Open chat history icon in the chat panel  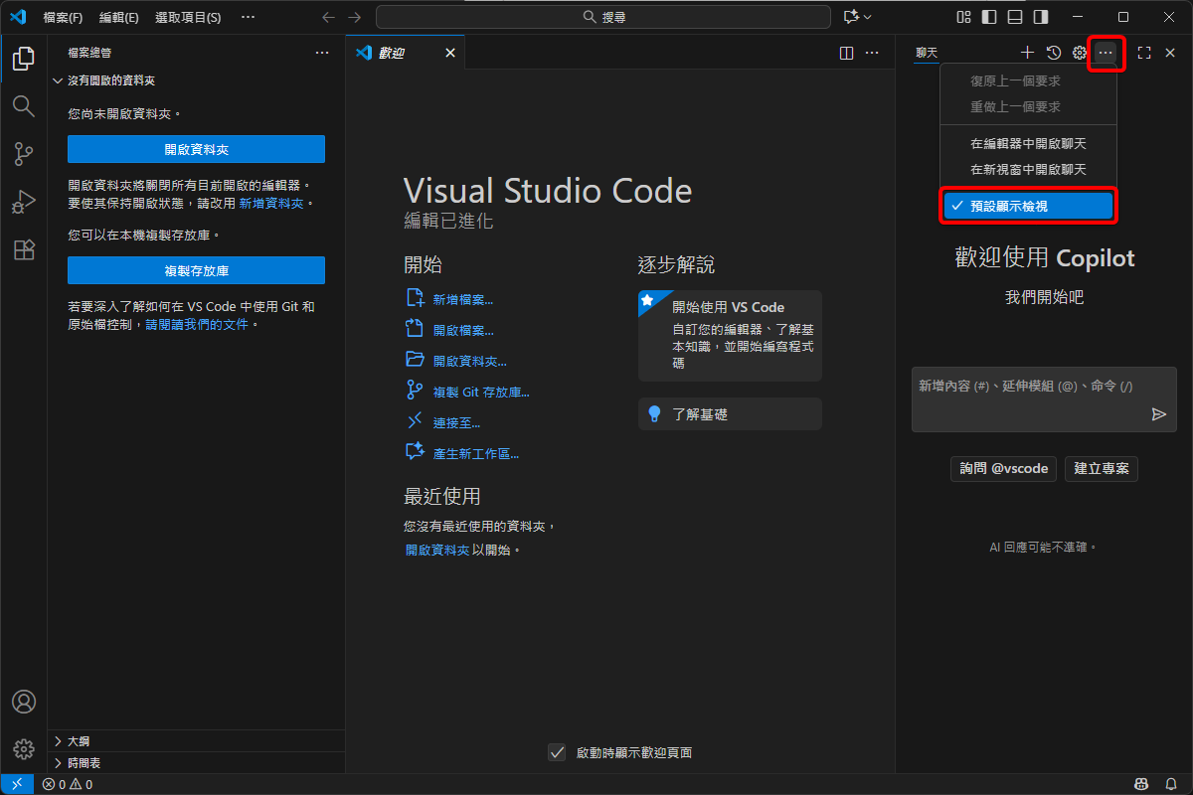pos(1053,52)
